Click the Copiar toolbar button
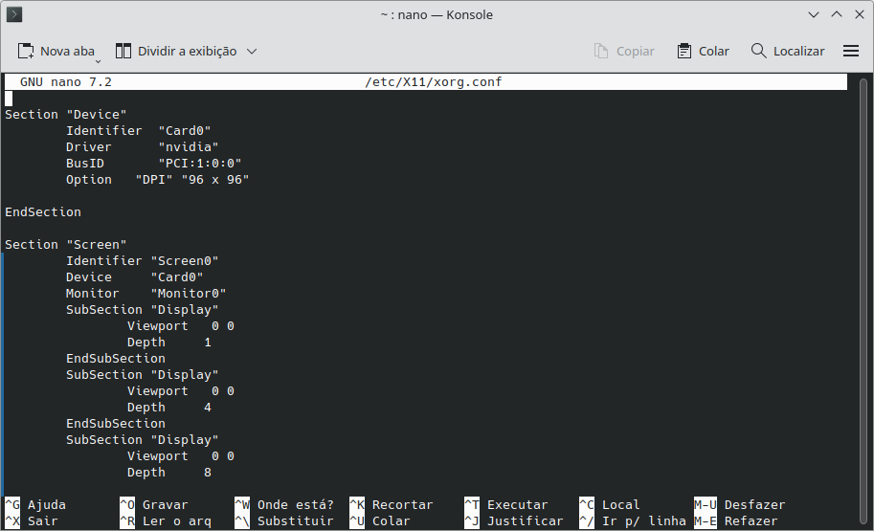The image size is (874, 531). click(x=624, y=52)
